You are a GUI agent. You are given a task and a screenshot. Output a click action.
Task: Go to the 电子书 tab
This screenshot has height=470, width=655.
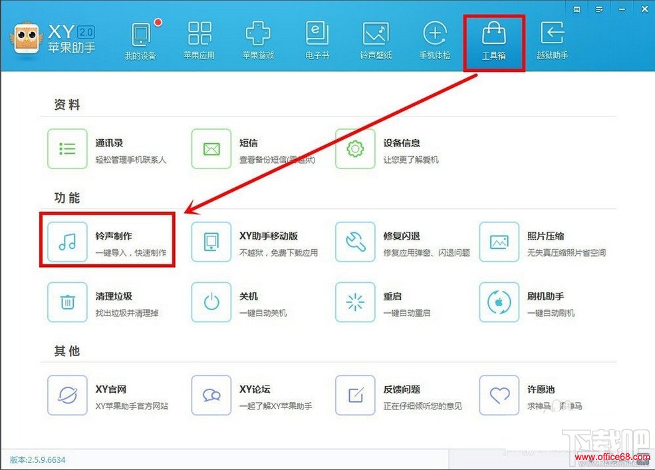[x=317, y=41]
